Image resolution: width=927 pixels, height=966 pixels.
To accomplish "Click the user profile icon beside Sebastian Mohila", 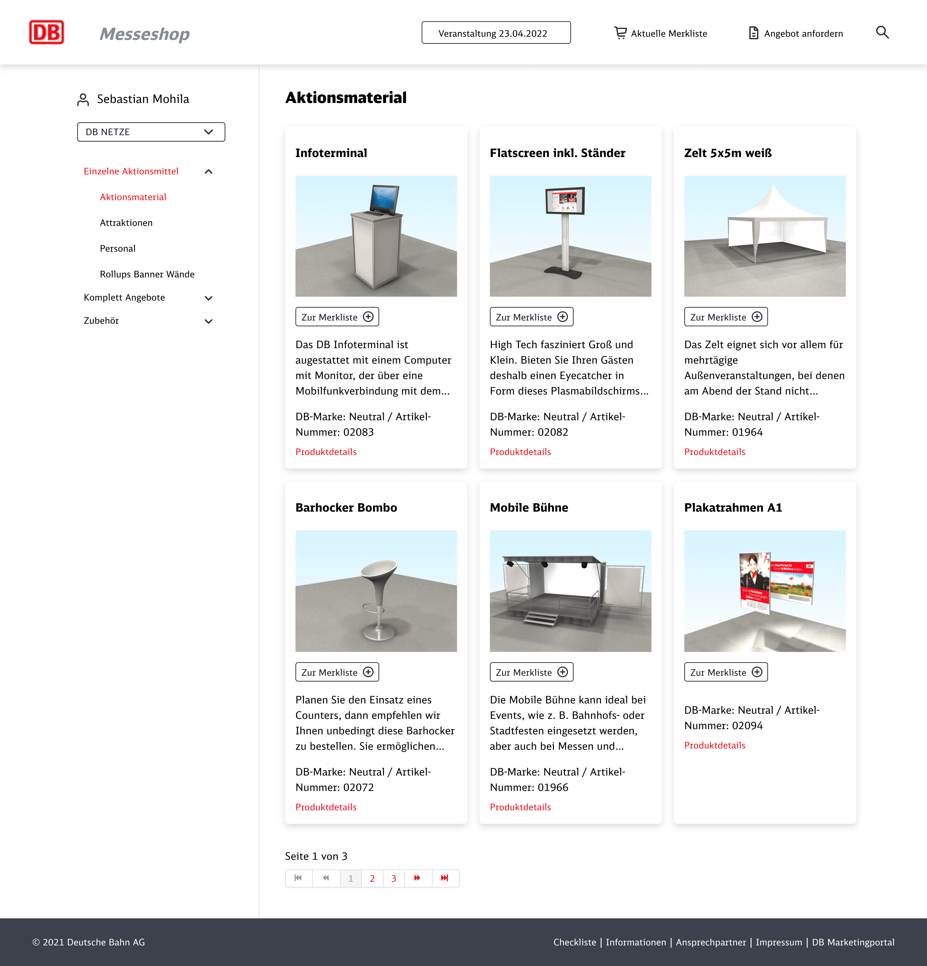I will pos(83,98).
